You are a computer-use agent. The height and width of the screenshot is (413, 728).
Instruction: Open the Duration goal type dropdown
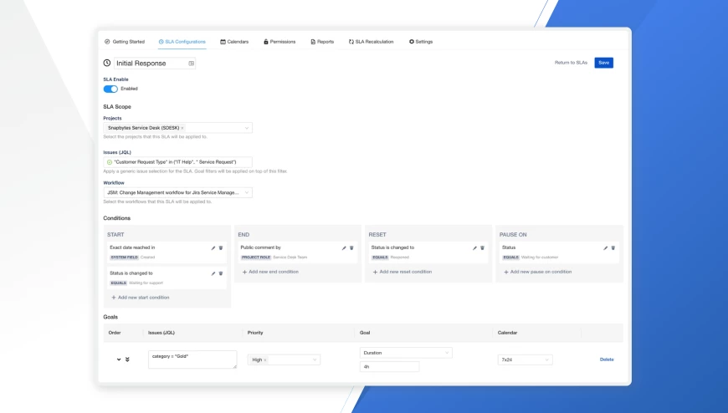pos(406,353)
